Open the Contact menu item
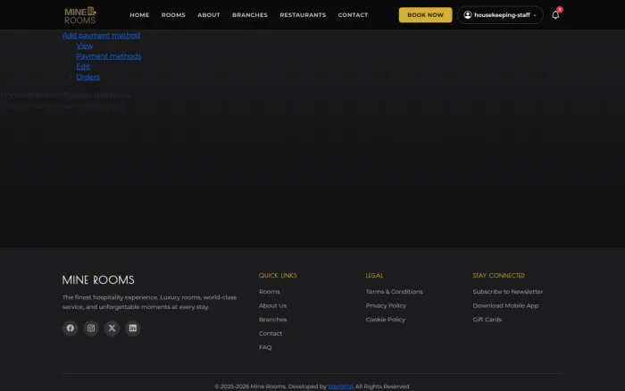625x391 pixels. coord(354,15)
